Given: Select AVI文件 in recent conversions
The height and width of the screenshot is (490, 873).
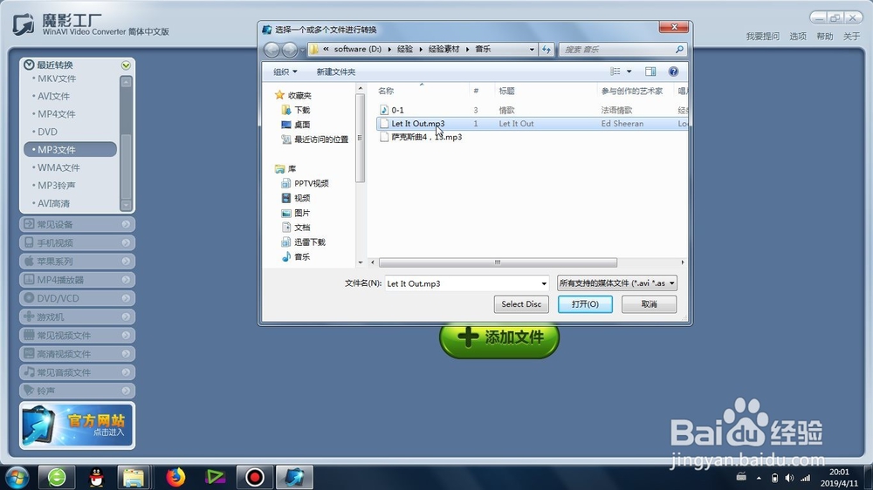Looking at the screenshot, I should (x=53, y=96).
